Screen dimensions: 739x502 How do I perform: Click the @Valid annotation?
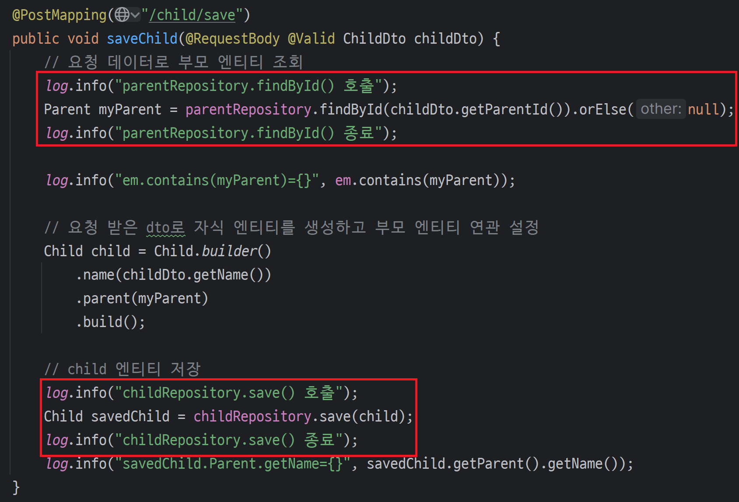(x=311, y=38)
